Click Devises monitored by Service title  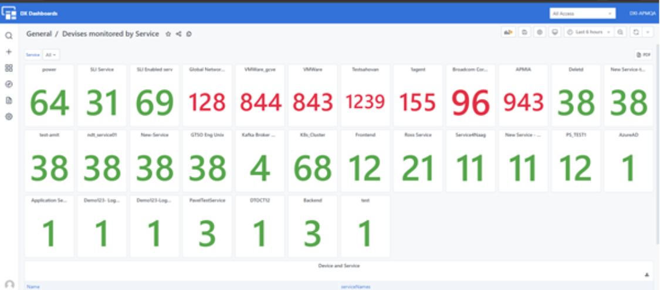click(111, 34)
